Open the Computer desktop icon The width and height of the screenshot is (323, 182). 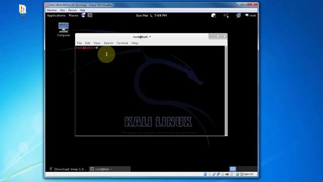click(x=64, y=30)
